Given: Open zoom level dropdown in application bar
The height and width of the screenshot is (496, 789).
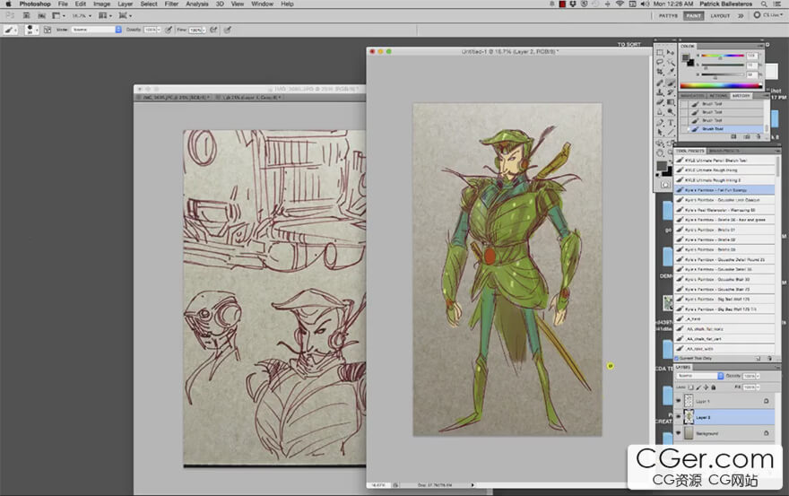Looking at the screenshot, I should pyautogui.click(x=90, y=15).
